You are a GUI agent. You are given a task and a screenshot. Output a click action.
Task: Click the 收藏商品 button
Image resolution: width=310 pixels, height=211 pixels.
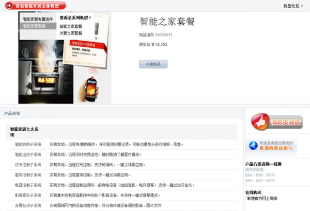click(x=153, y=64)
